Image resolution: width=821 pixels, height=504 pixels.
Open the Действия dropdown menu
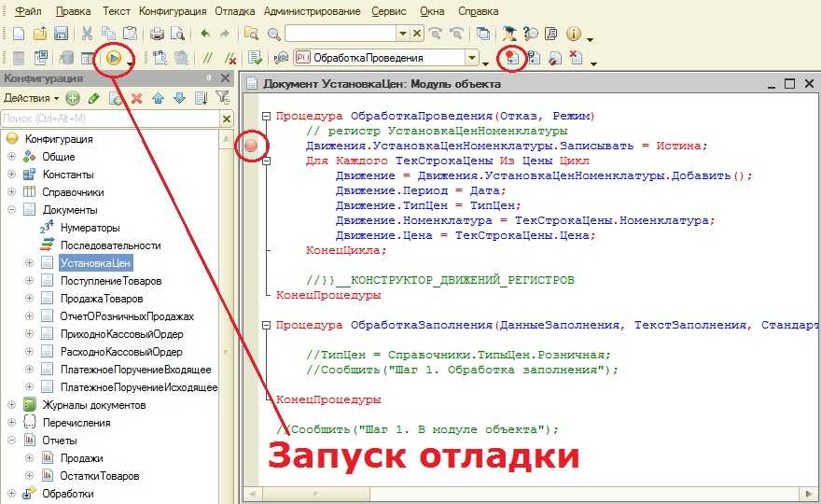[x=32, y=98]
